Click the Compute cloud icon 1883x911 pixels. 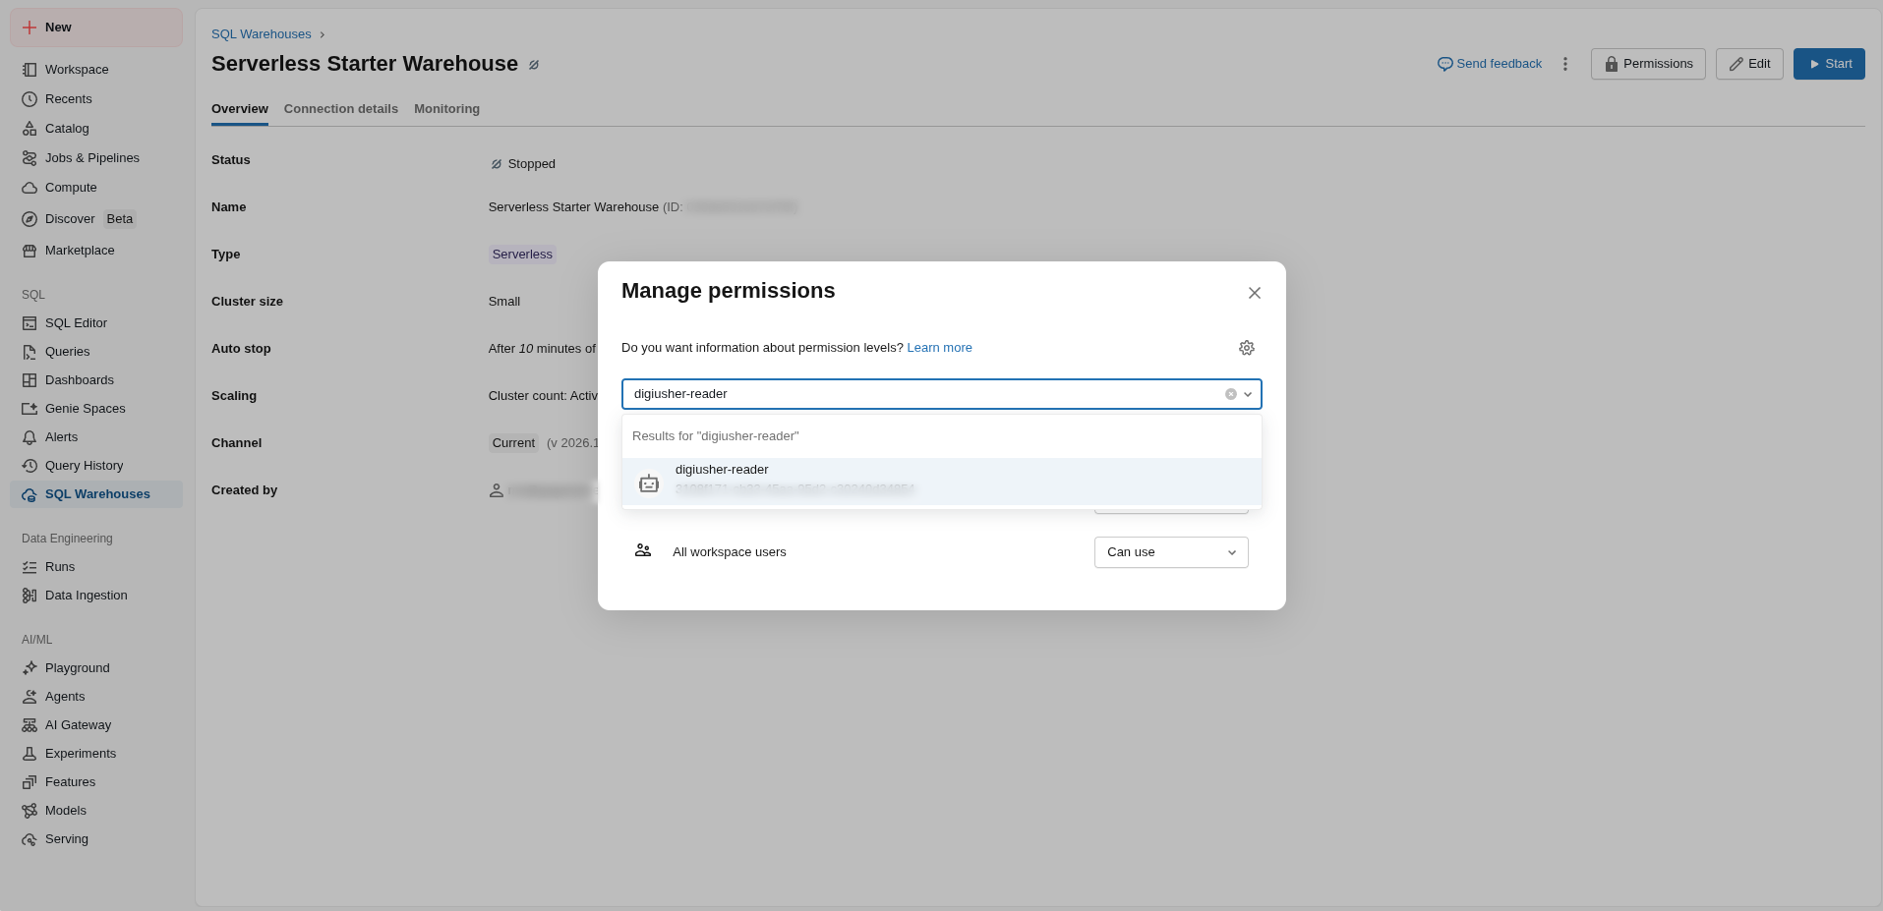(x=29, y=188)
